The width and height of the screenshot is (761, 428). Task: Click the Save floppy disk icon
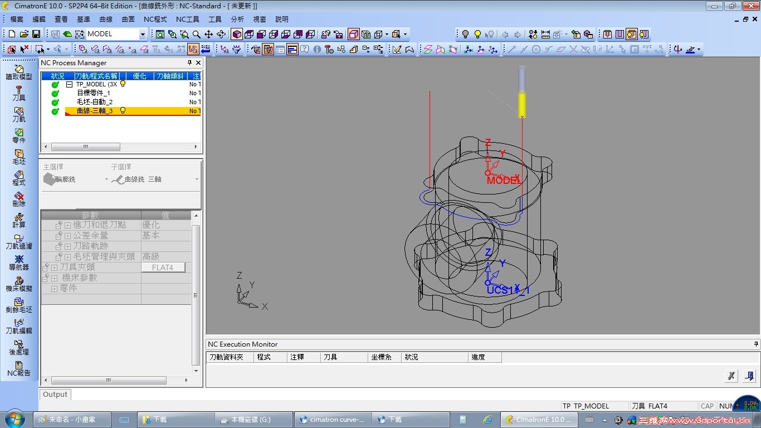[36, 34]
